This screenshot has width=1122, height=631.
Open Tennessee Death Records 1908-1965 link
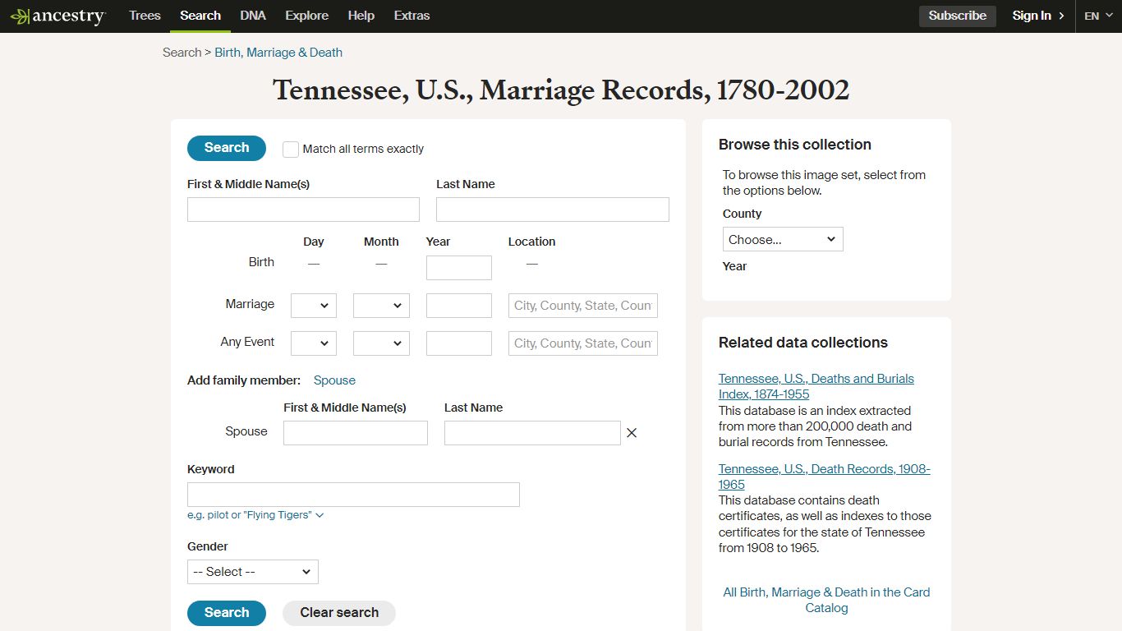[825, 477]
